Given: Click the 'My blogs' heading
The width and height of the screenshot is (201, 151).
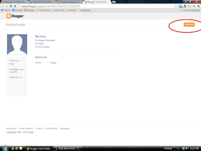Looking at the screenshot, I should [x=41, y=36].
